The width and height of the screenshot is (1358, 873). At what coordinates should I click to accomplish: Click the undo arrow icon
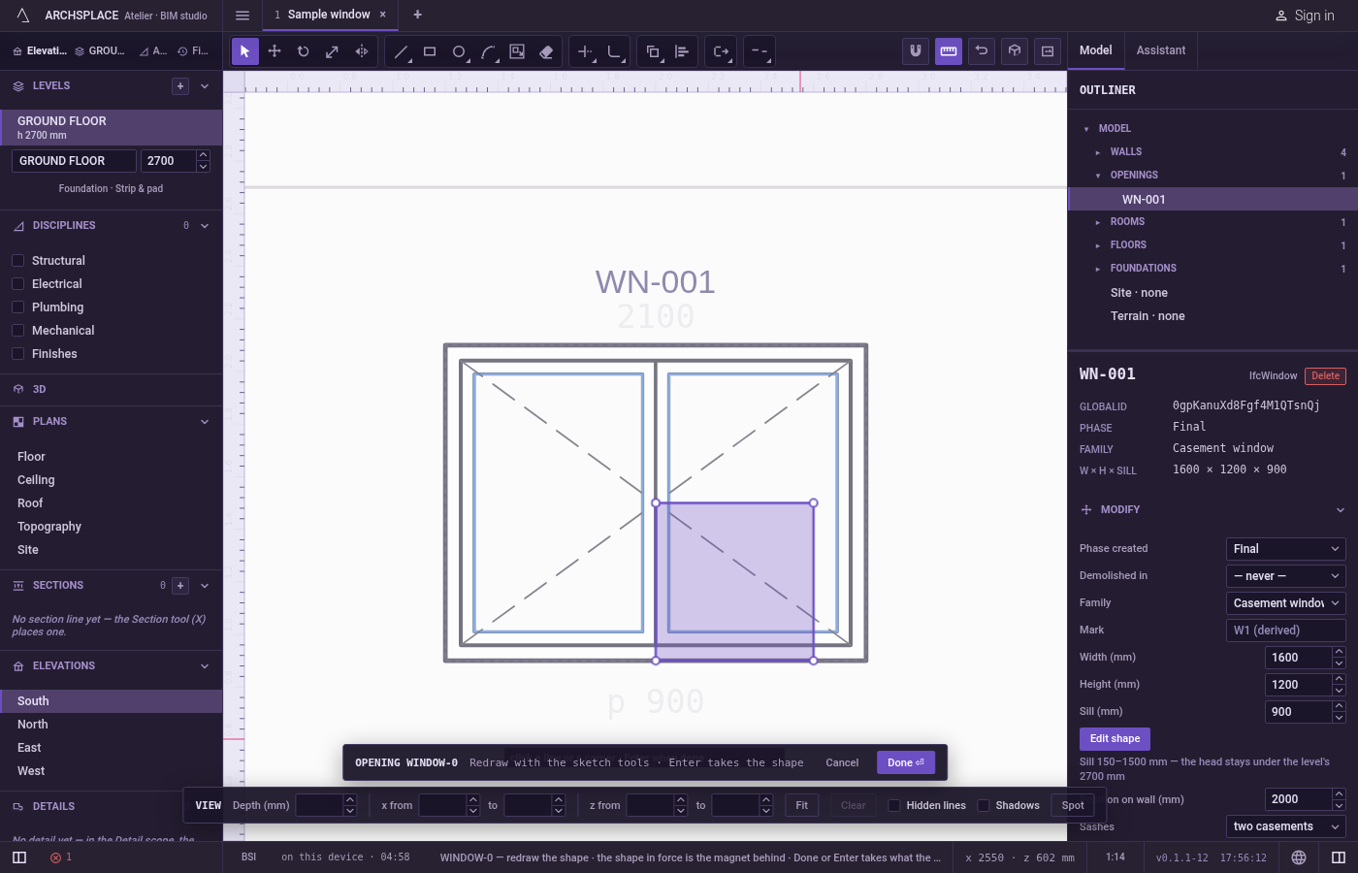pyautogui.click(x=982, y=51)
